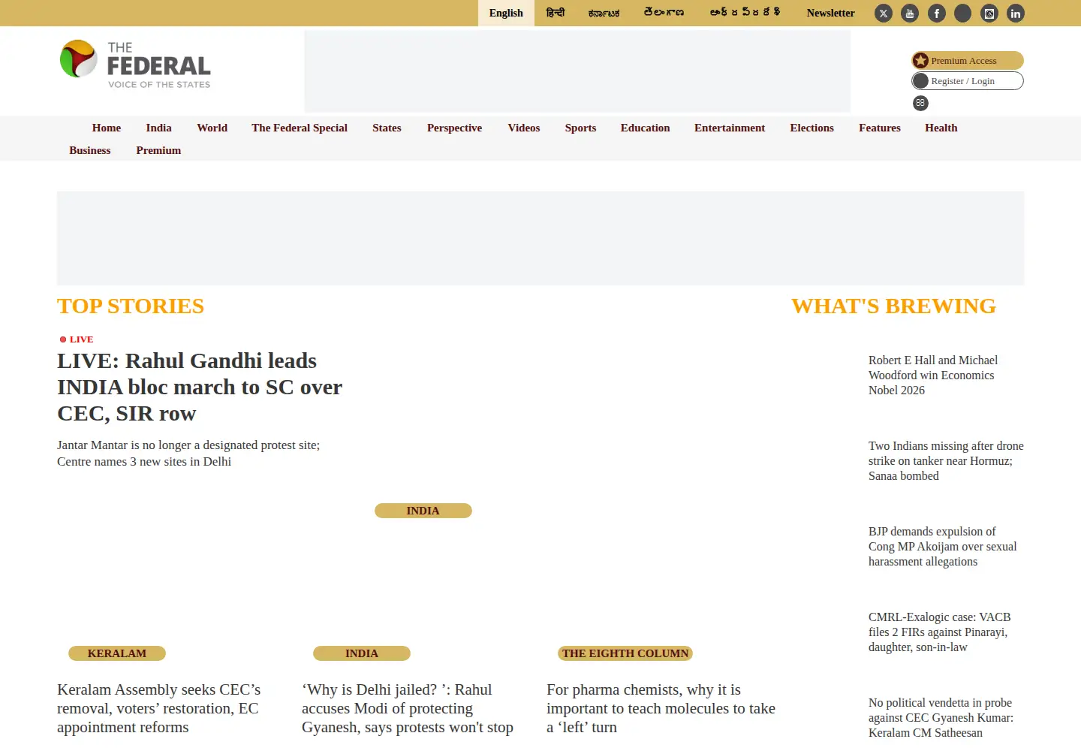
Task: Navigate to the Sports section
Action: (x=580, y=128)
